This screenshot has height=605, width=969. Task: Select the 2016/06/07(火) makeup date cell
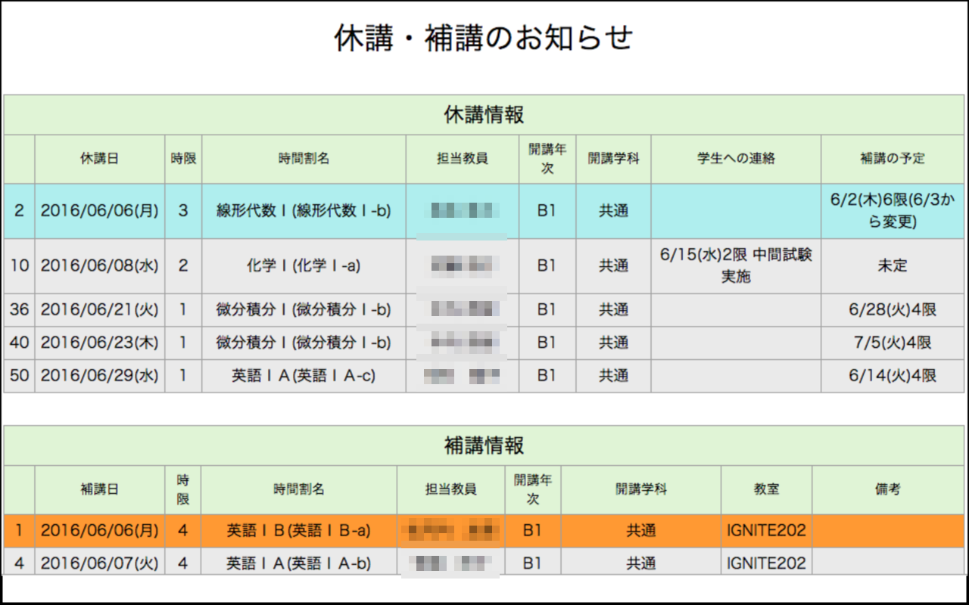[x=100, y=563]
